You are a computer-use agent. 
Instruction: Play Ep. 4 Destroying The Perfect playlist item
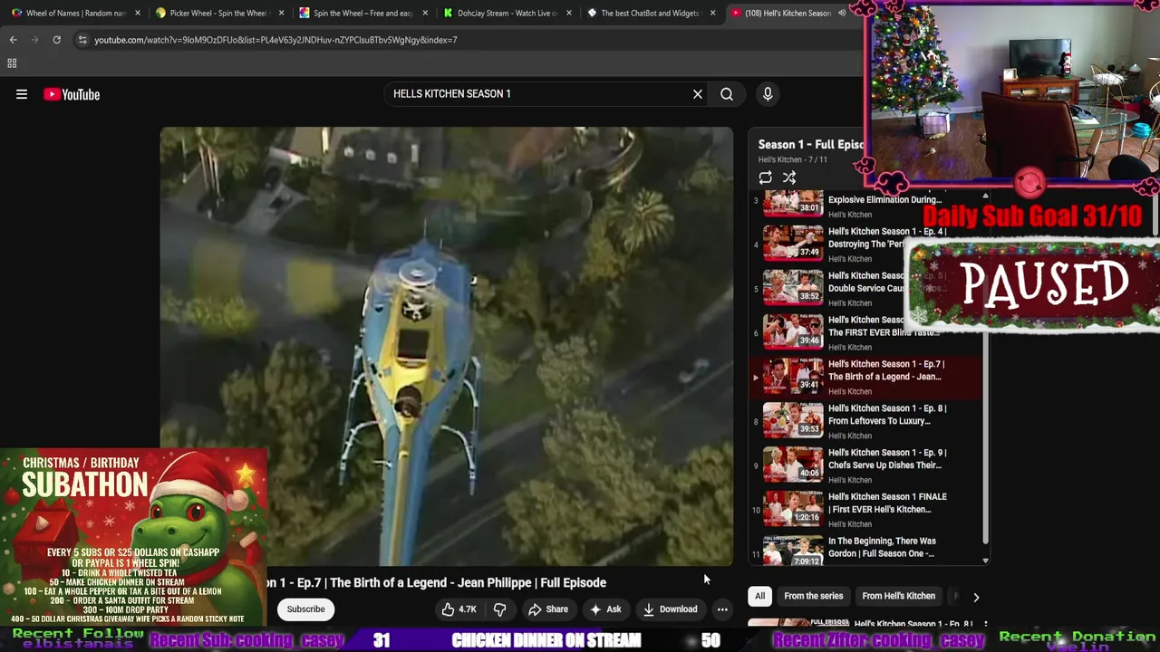pos(865,244)
